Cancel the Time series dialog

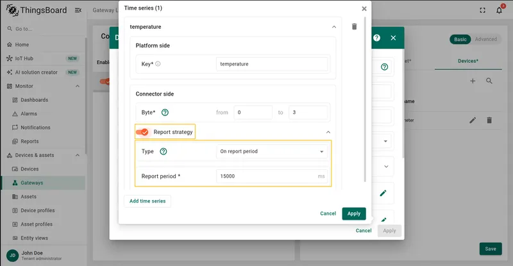[328, 213]
